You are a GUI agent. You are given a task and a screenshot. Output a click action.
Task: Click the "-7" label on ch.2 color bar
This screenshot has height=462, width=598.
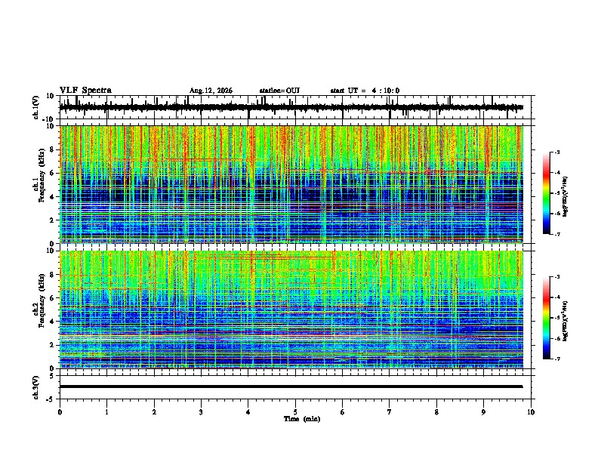pyautogui.click(x=557, y=359)
